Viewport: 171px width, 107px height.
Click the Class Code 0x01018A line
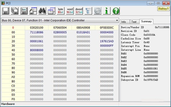click(138, 35)
